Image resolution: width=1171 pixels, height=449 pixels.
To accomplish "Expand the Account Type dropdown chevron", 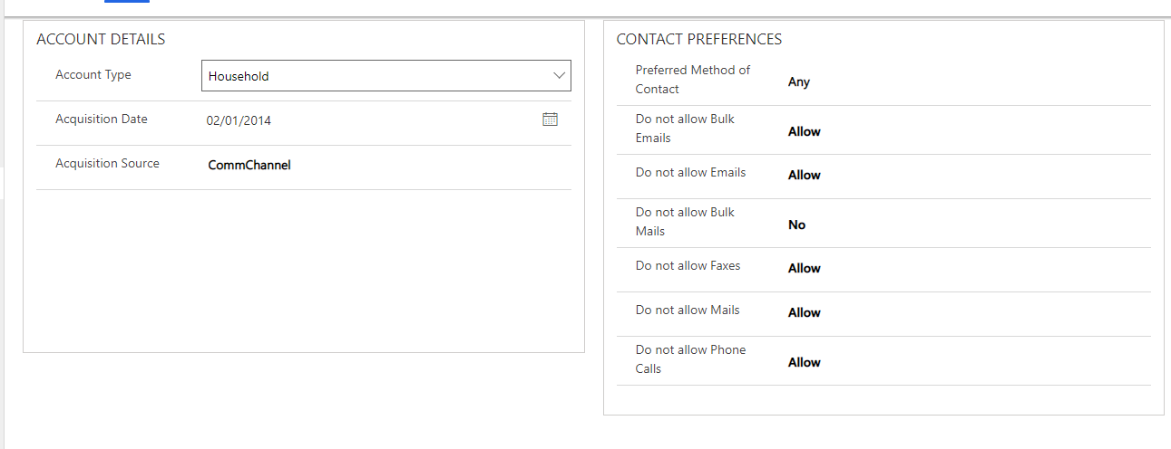I will pos(559,76).
